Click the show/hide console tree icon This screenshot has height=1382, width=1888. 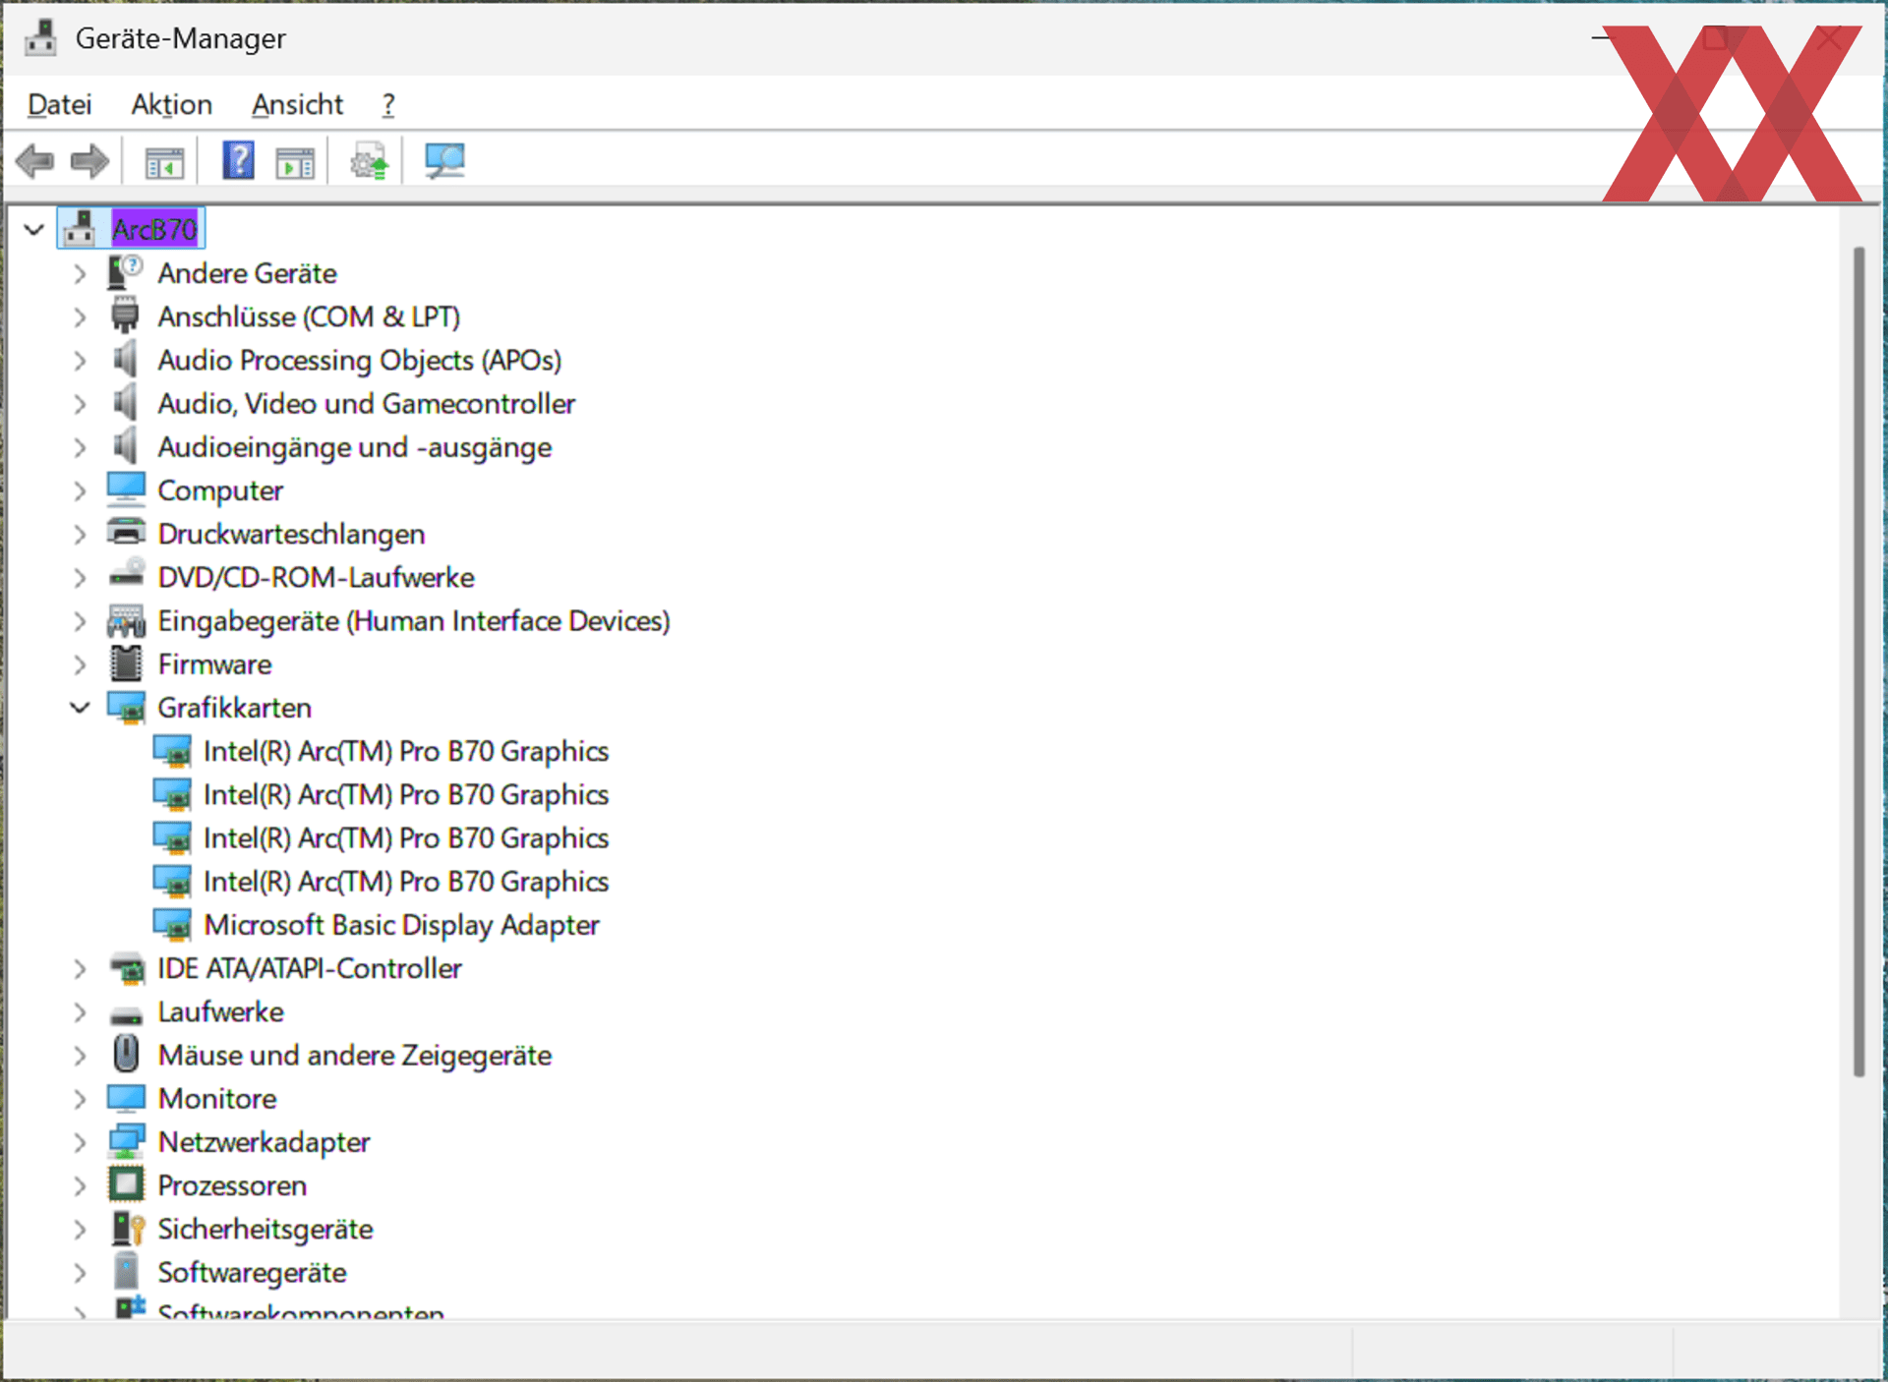point(164,161)
